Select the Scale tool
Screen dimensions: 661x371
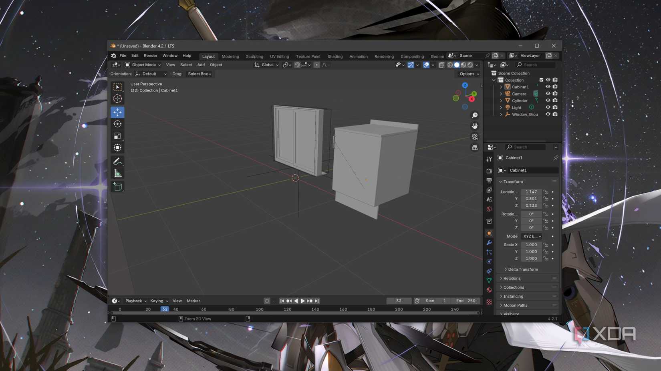tap(117, 136)
